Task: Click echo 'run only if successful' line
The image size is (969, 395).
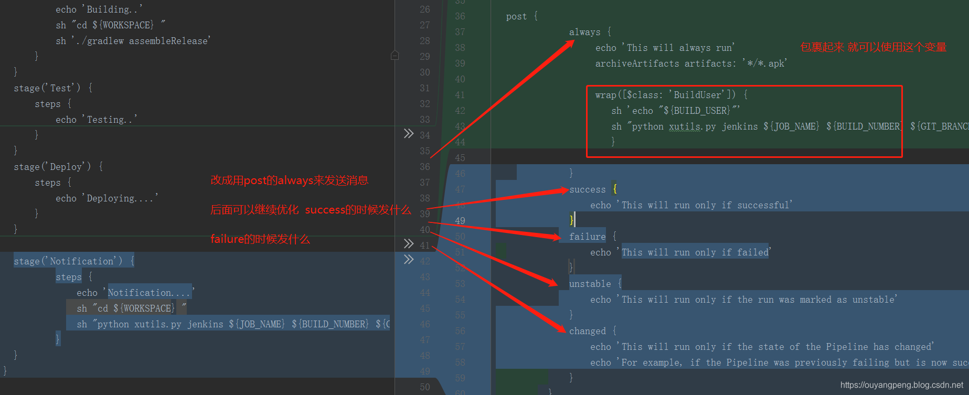Action: (691, 205)
